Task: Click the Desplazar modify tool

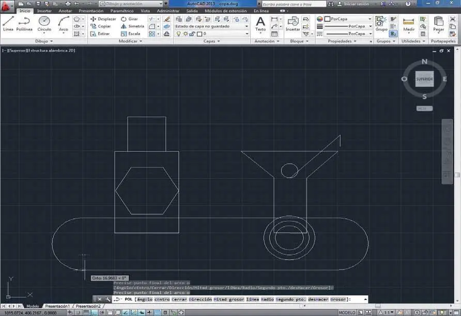Action: point(103,19)
